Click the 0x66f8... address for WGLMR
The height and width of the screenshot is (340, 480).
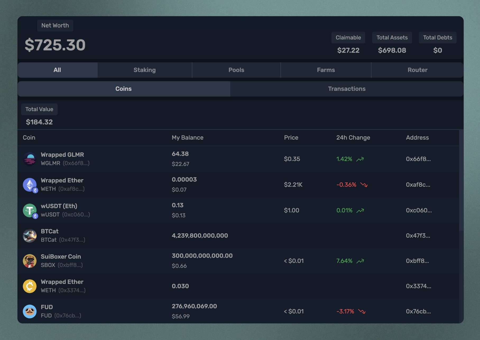coord(418,159)
